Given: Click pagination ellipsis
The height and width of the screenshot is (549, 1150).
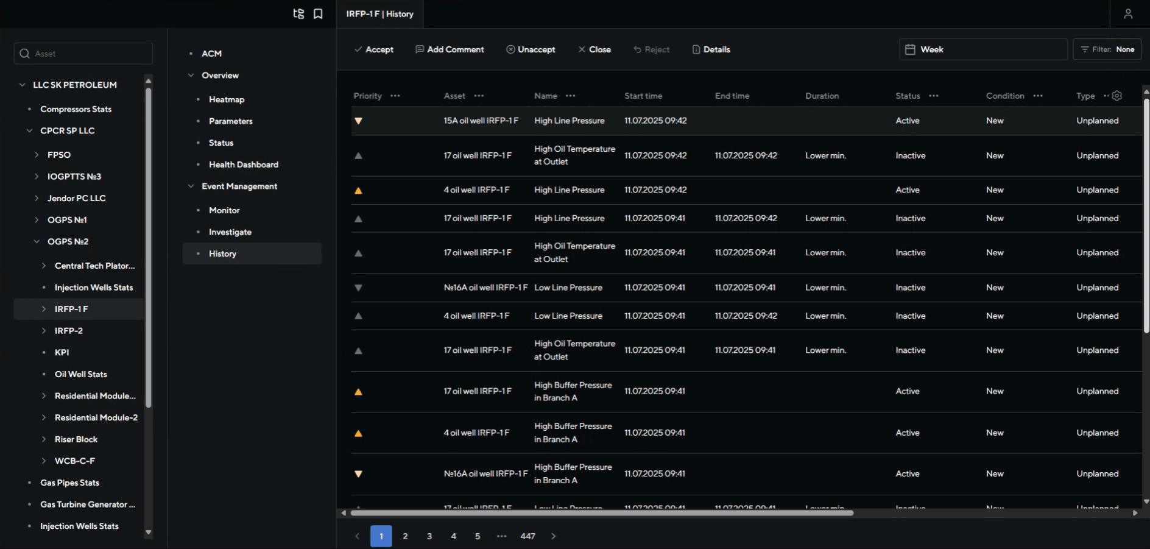Looking at the screenshot, I should 501,536.
